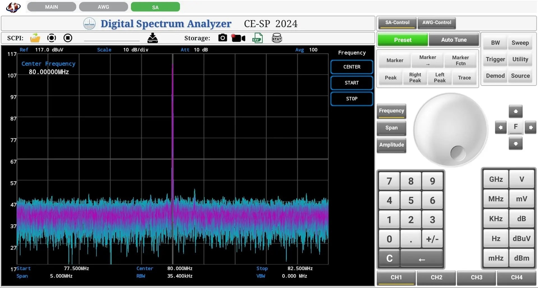Image resolution: width=538 pixels, height=288 pixels.
Task: Click keypad digit 7
Action: 389,181
